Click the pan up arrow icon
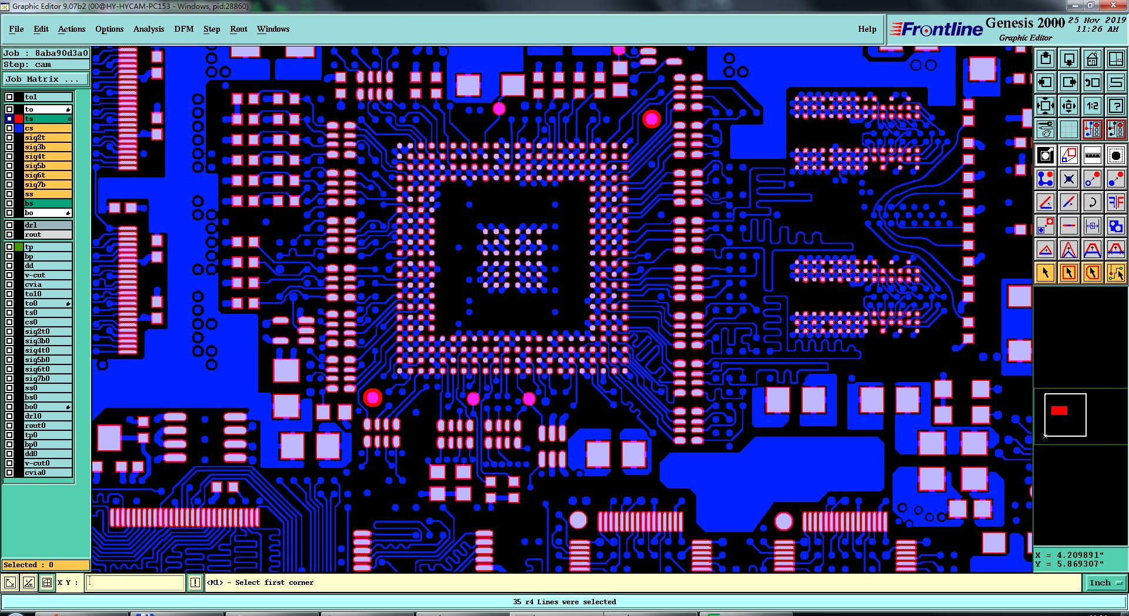The width and height of the screenshot is (1129, 616). pos(1046,59)
